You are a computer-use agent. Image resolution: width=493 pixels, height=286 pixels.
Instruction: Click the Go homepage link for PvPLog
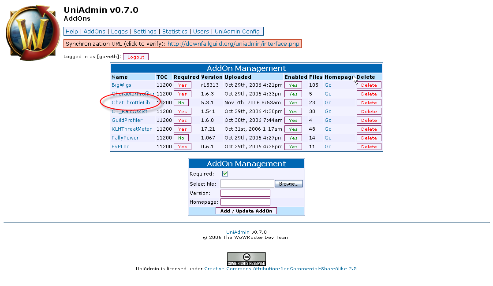[328, 147]
